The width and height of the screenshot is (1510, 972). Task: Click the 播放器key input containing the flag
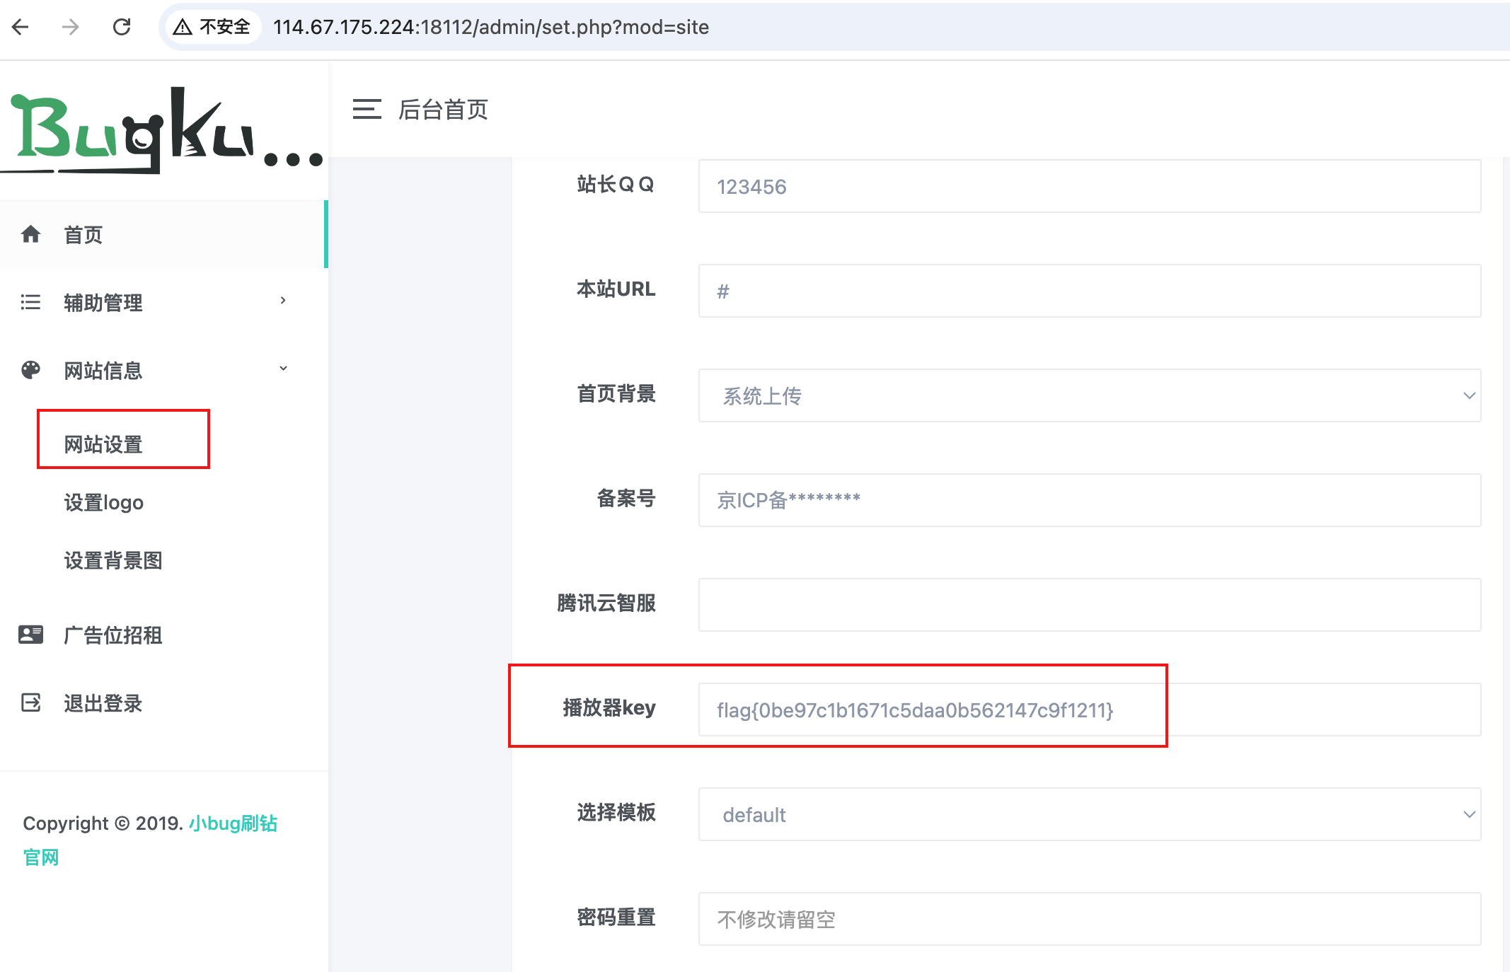click(x=914, y=710)
